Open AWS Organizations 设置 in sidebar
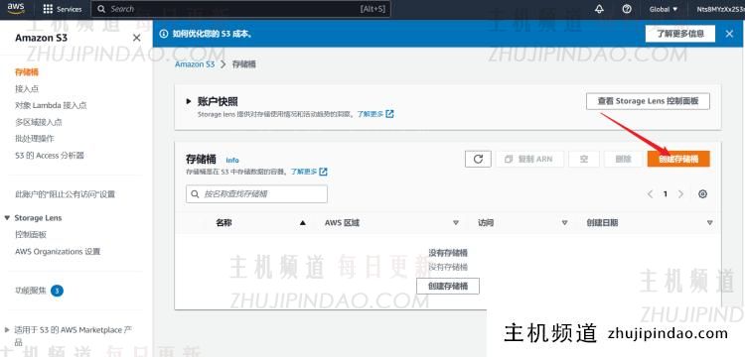 pos(58,252)
